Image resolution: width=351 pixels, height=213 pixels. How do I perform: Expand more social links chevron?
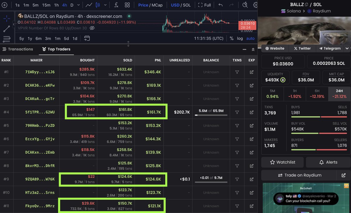[347, 48]
